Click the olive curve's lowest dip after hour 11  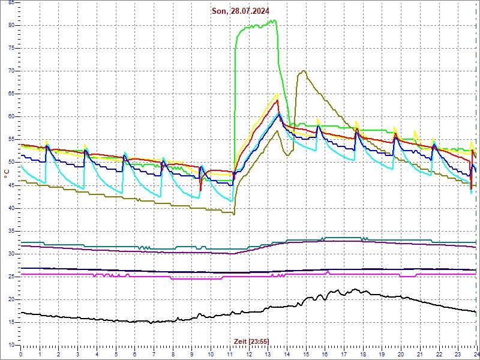[x=234, y=214]
